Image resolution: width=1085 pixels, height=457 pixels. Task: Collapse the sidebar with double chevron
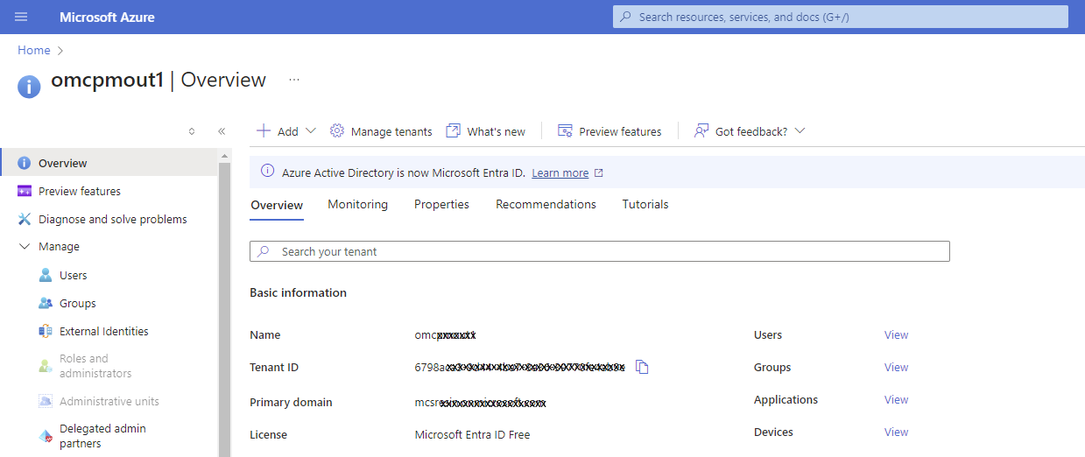coord(222,131)
